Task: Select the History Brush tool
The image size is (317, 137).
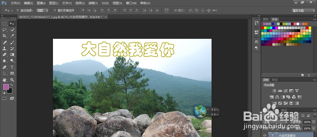Action: point(12,49)
